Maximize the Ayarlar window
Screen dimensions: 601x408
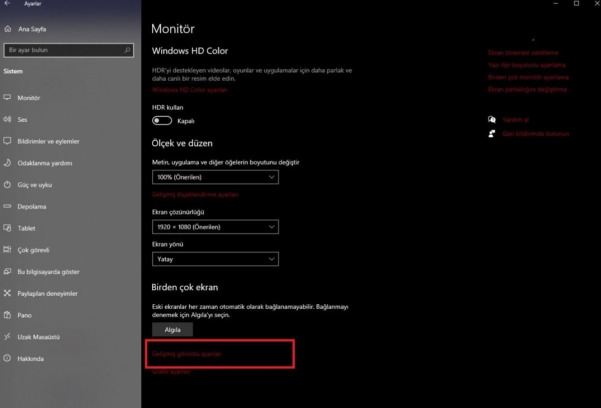pyautogui.click(x=576, y=4)
